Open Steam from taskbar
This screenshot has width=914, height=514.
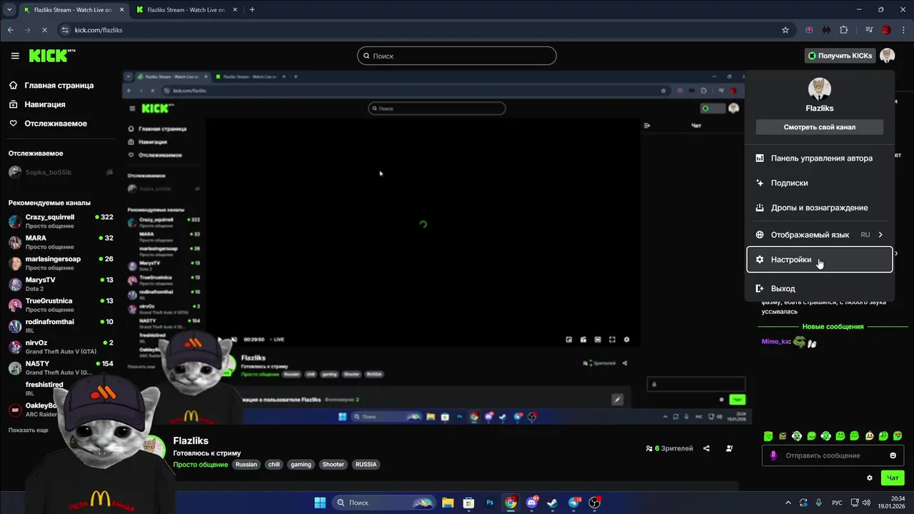[553, 503]
